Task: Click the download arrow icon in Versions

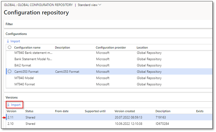Action: [8, 105]
